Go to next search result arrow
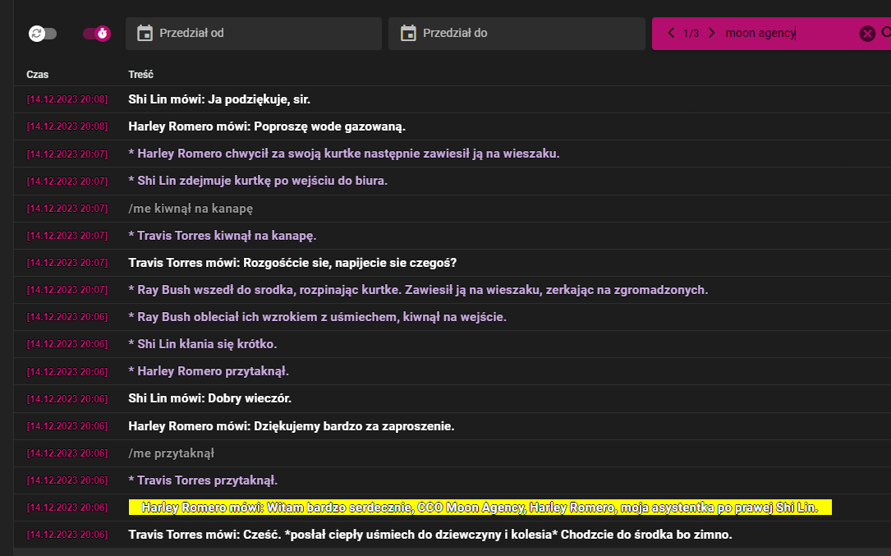The image size is (891, 556). pos(711,33)
